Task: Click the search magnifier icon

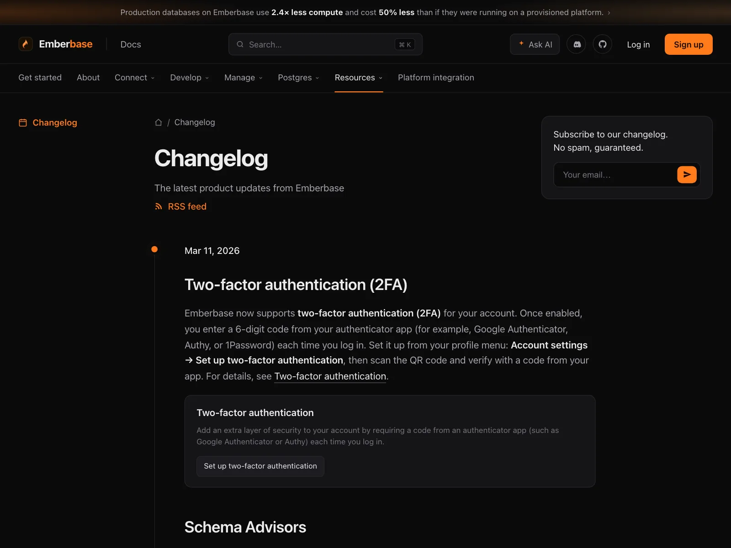Action: (x=240, y=44)
